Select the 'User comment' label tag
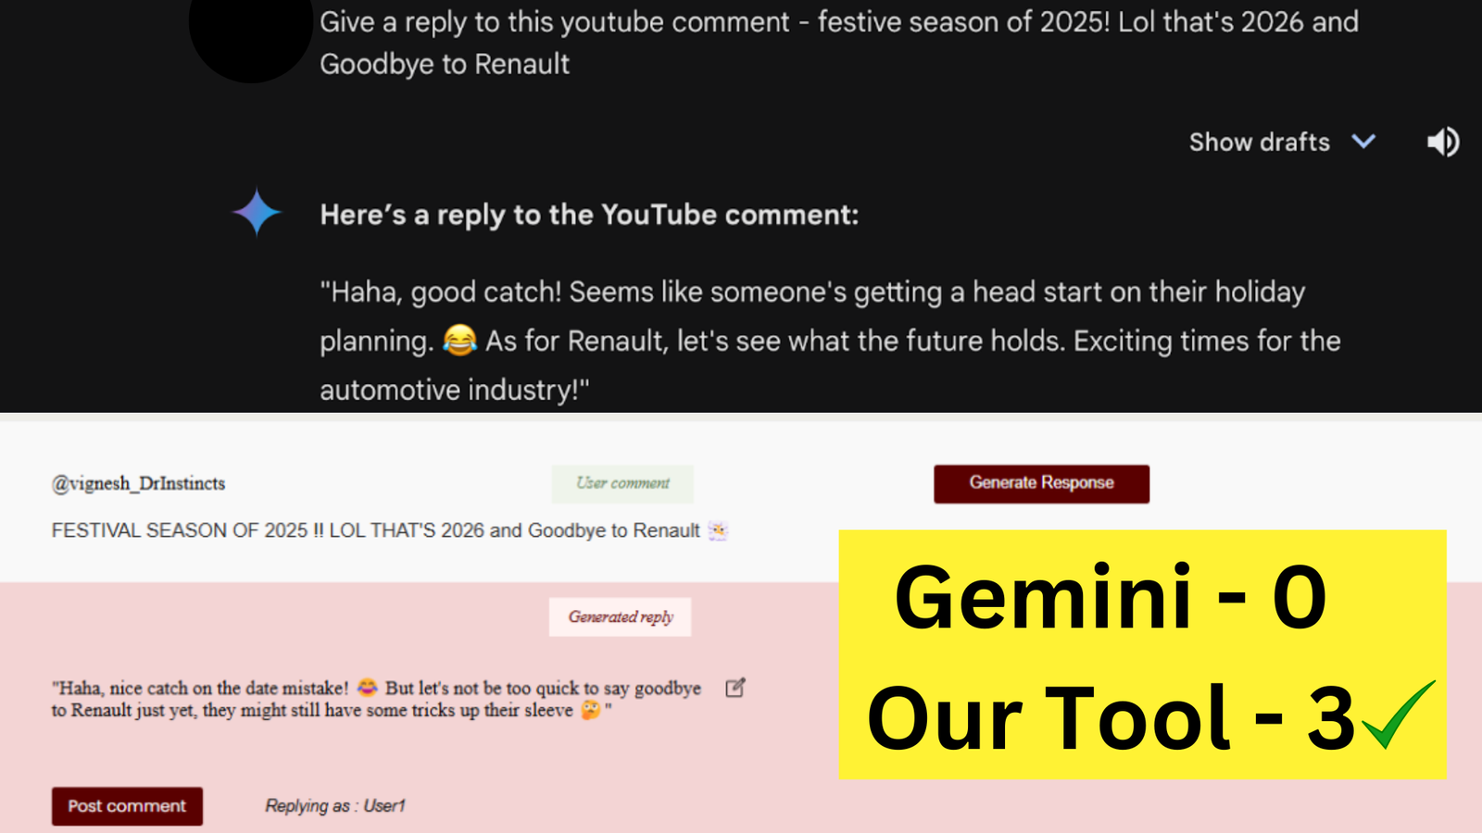 (x=622, y=483)
